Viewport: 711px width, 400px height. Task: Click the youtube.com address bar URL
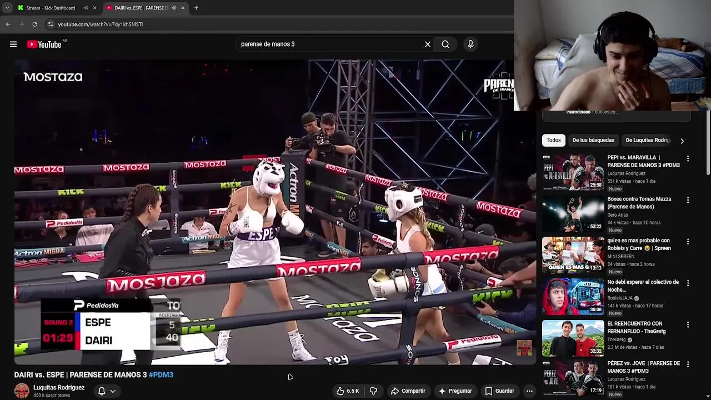[101, 24]
